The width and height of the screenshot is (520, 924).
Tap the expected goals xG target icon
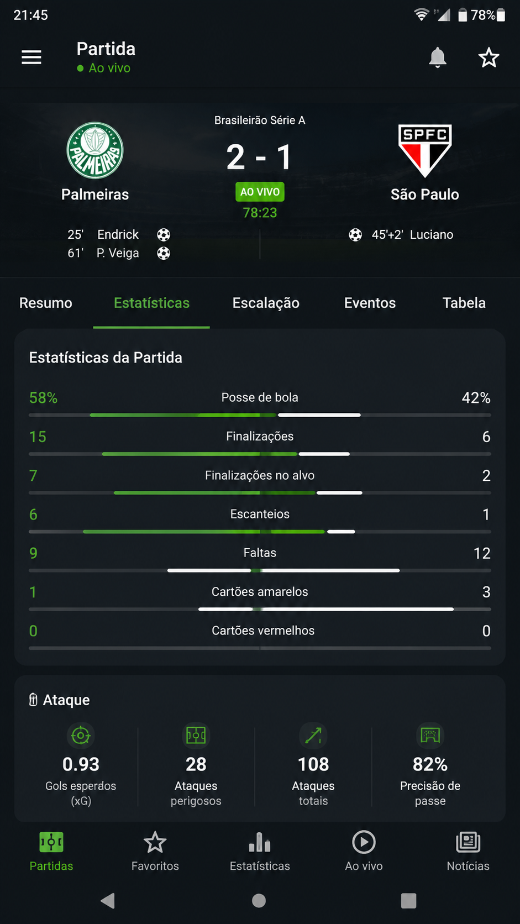(x=81, y=736)
